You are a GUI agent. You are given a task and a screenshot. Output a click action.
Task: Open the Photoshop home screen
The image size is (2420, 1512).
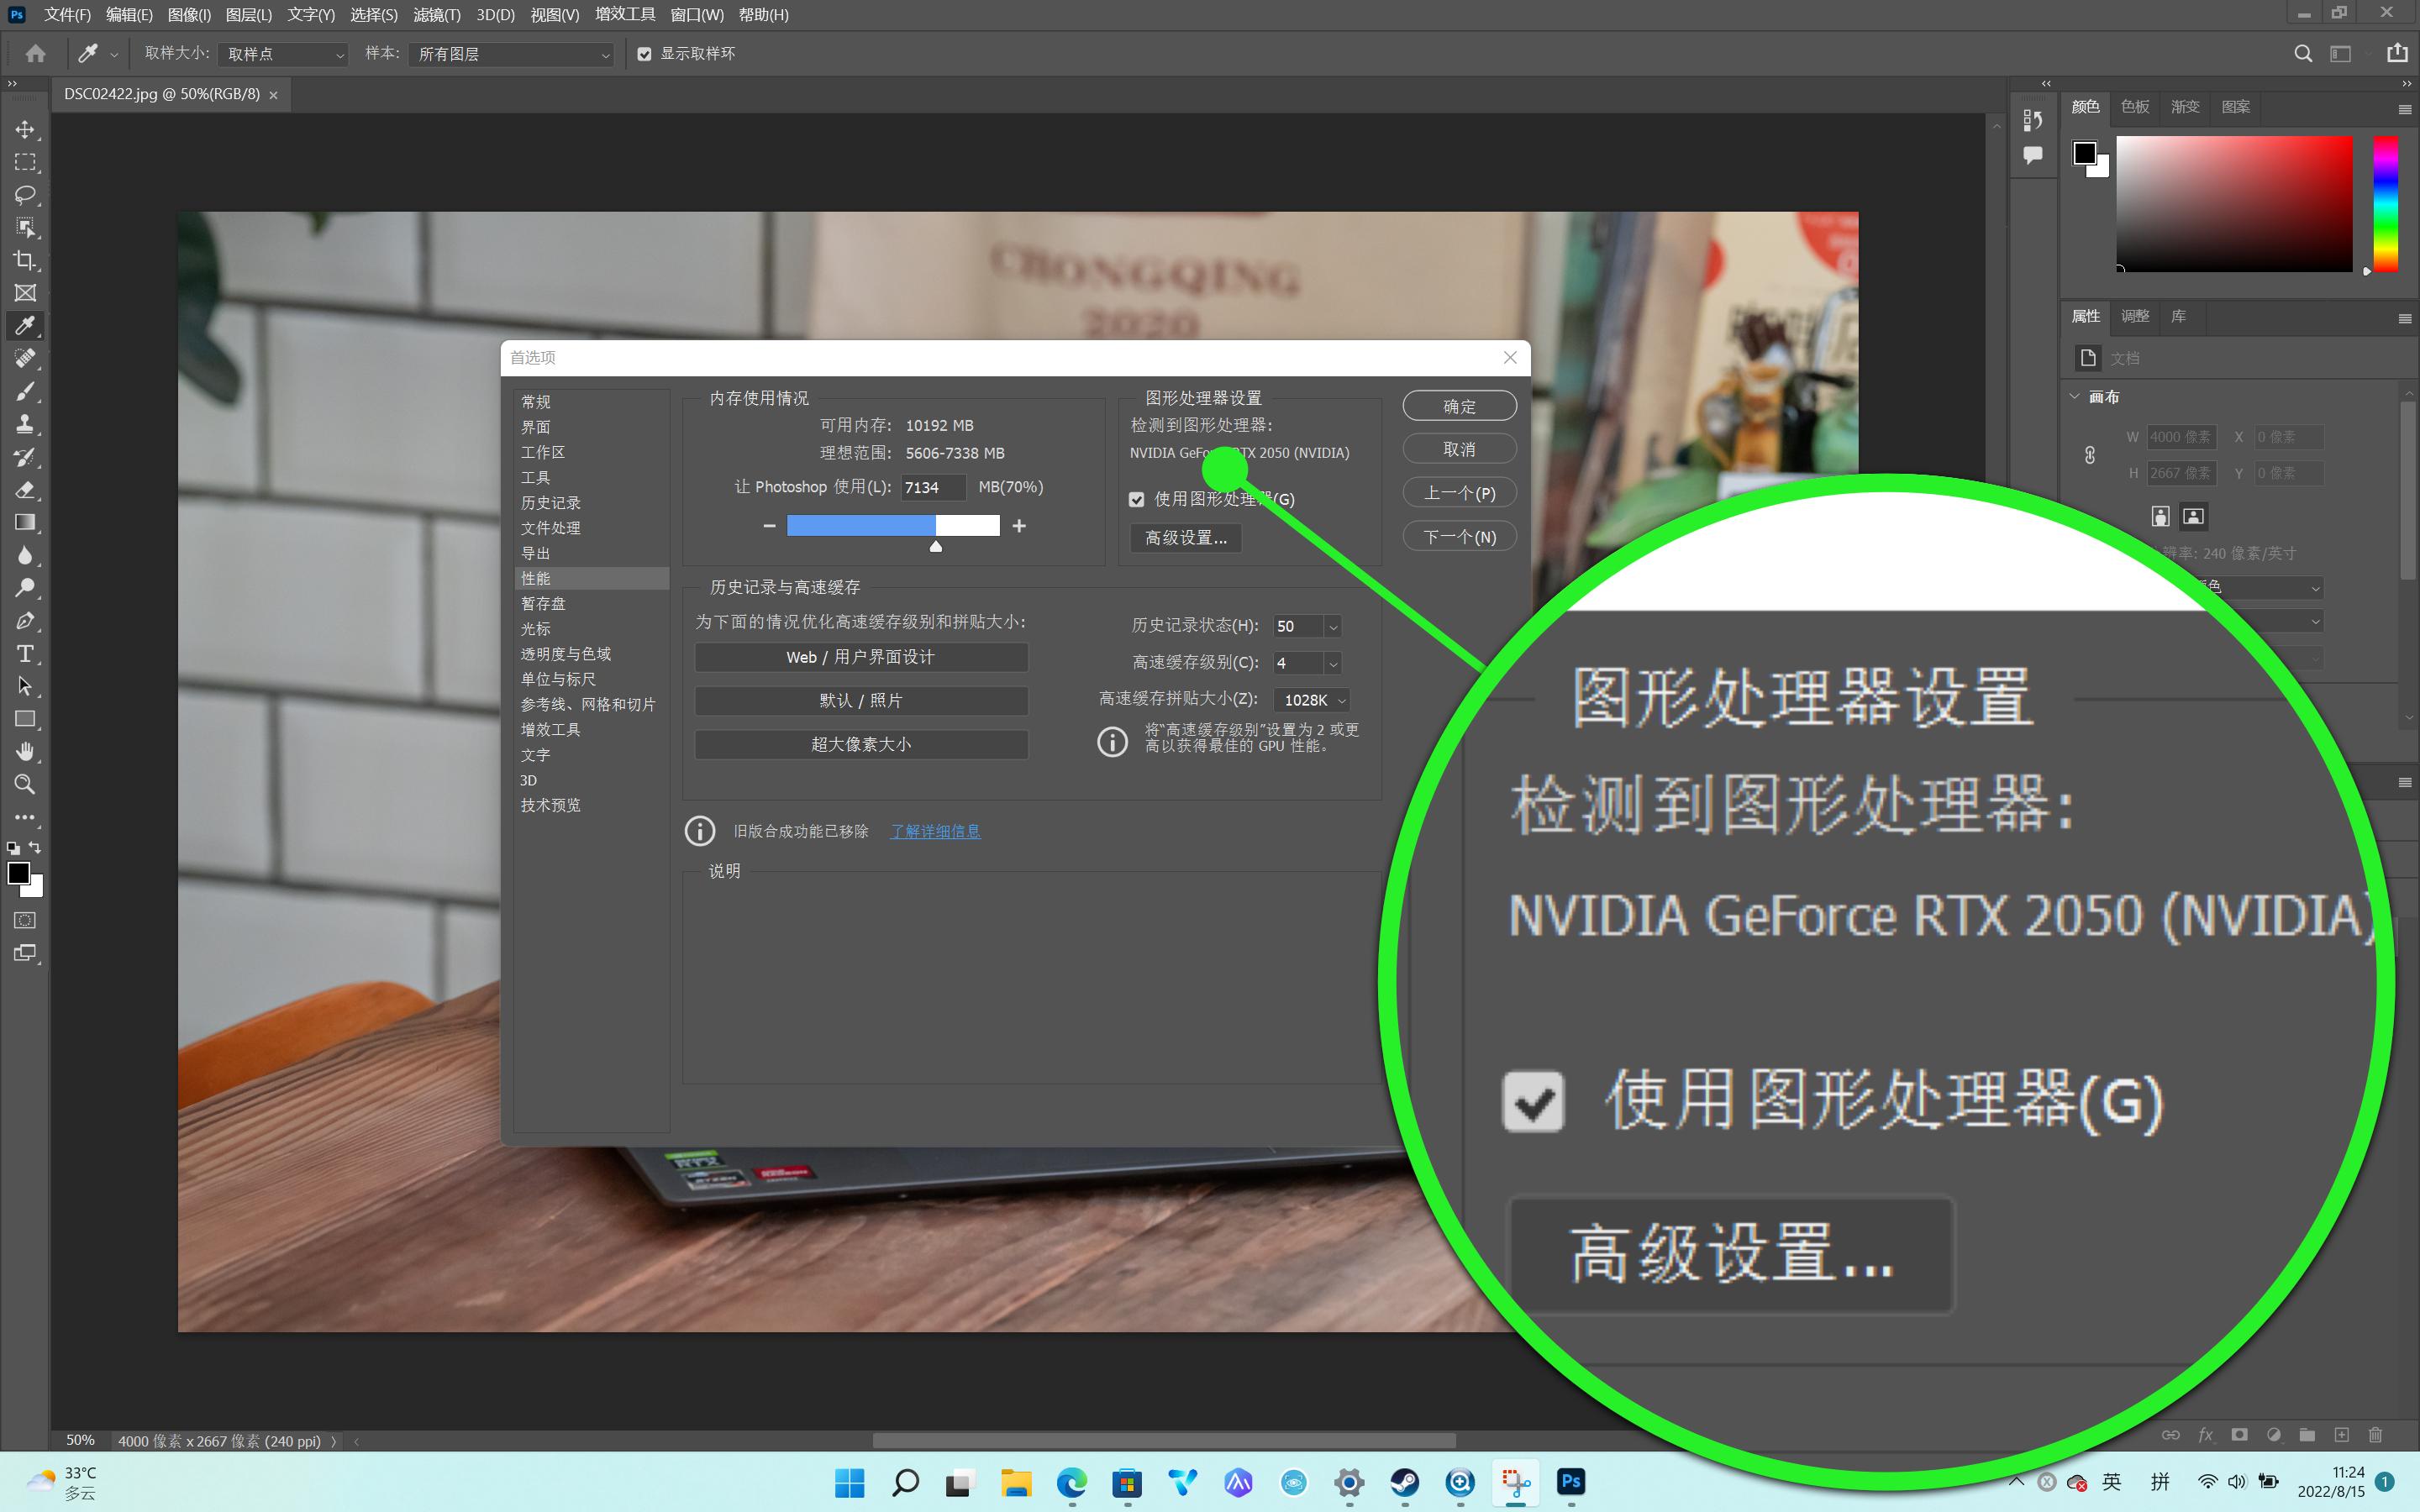pyautogui.click(x=36, y=53)
